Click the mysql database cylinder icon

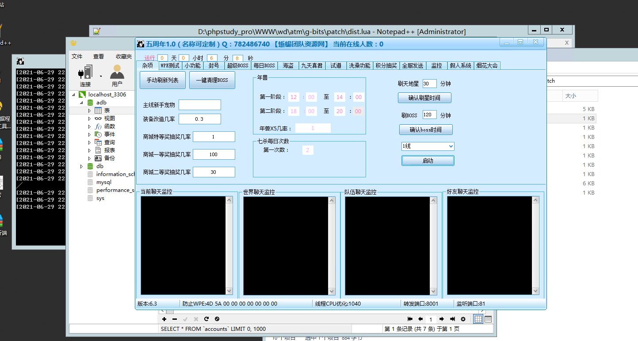coord(90,182)
